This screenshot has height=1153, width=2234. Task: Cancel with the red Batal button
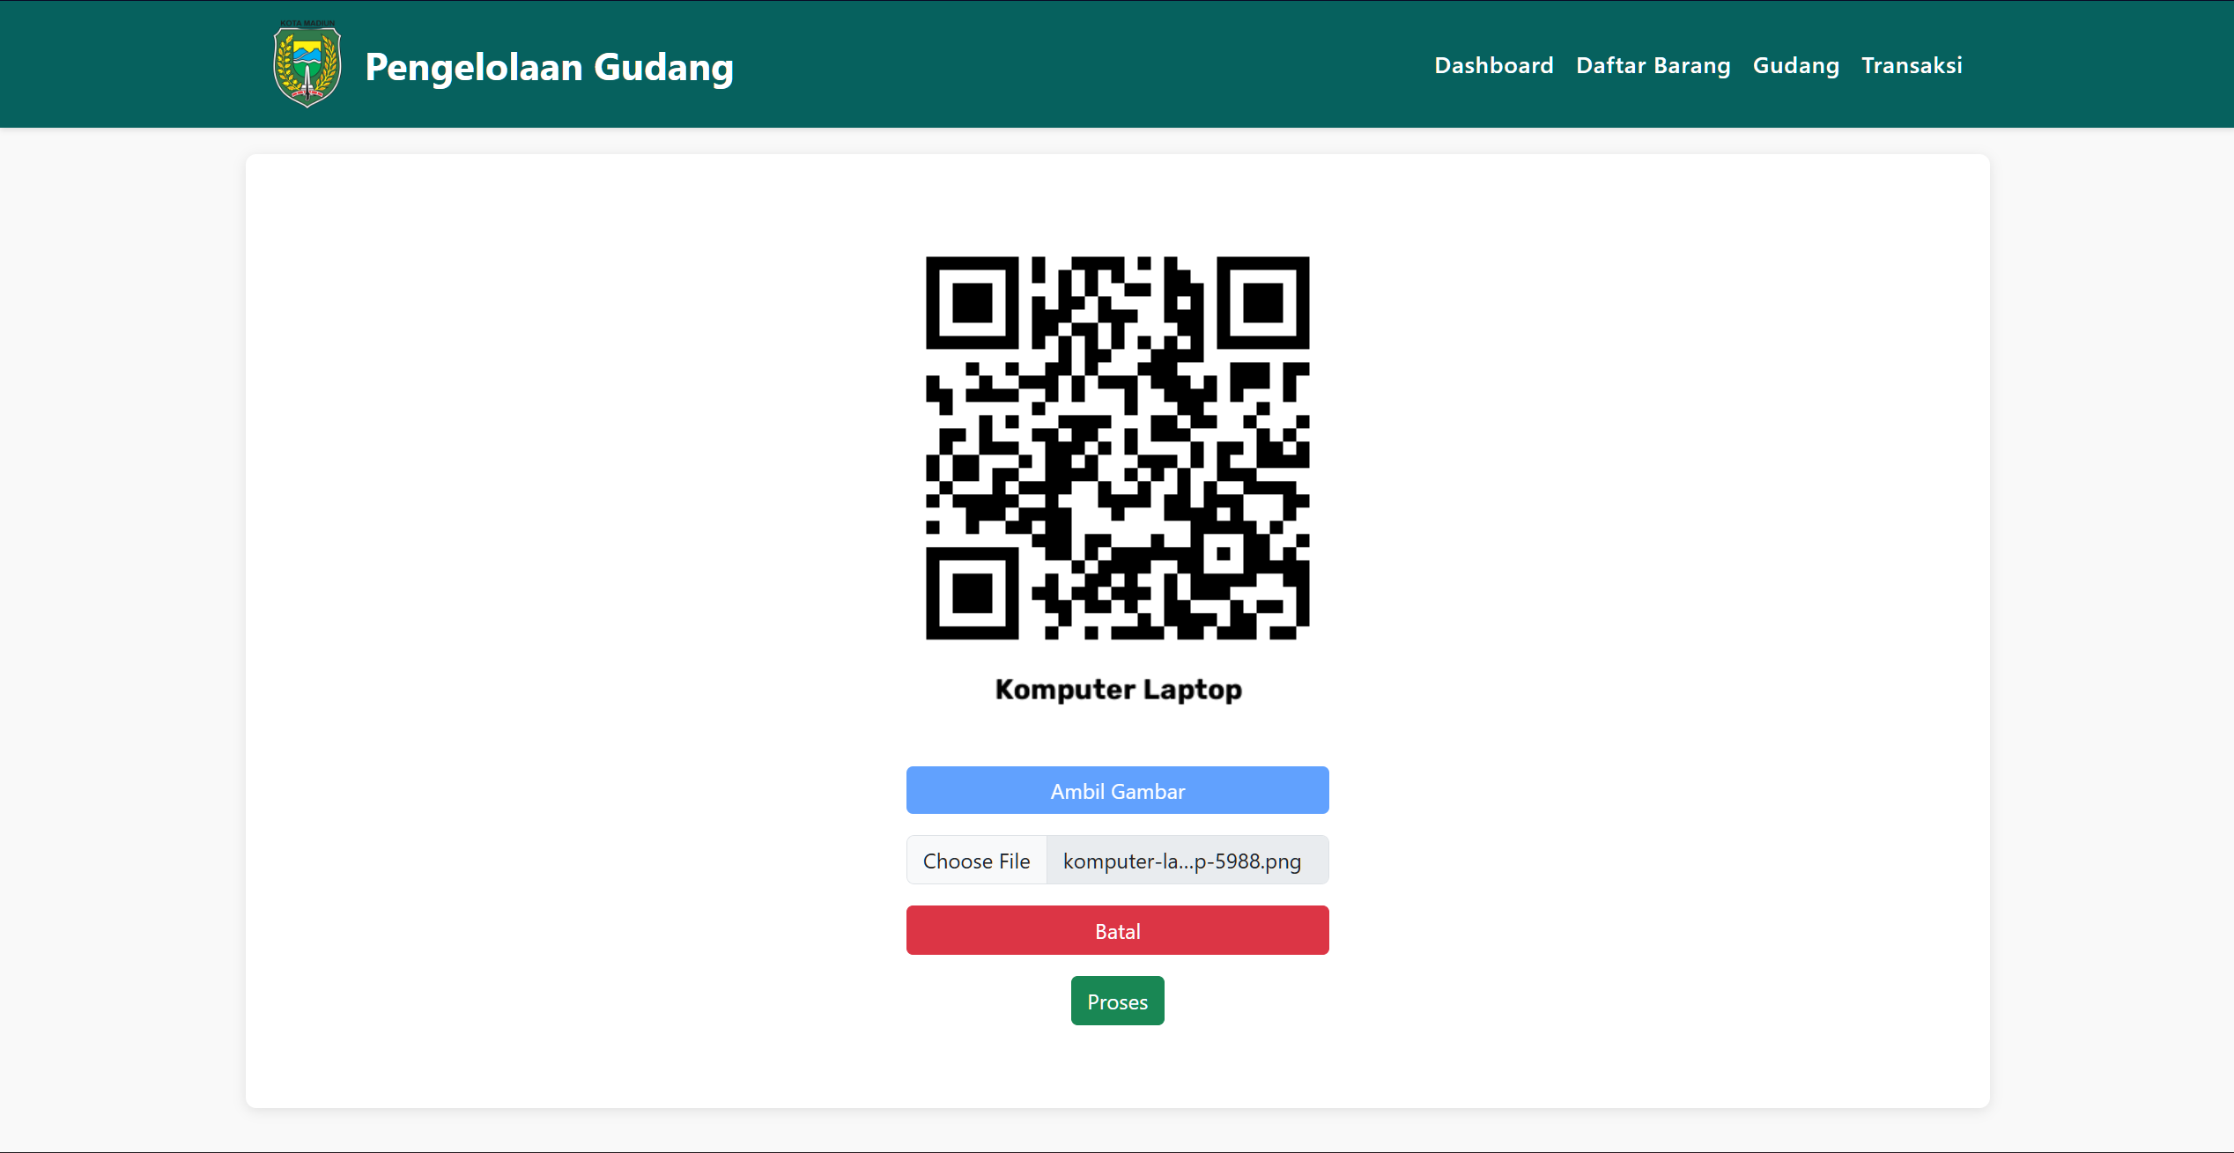(x=1117, y=930)
